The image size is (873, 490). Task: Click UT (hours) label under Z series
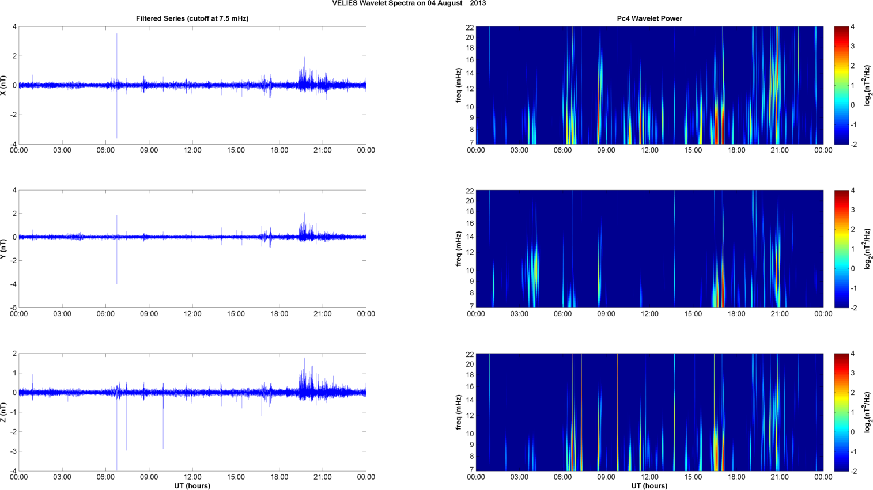coord(192,485)
